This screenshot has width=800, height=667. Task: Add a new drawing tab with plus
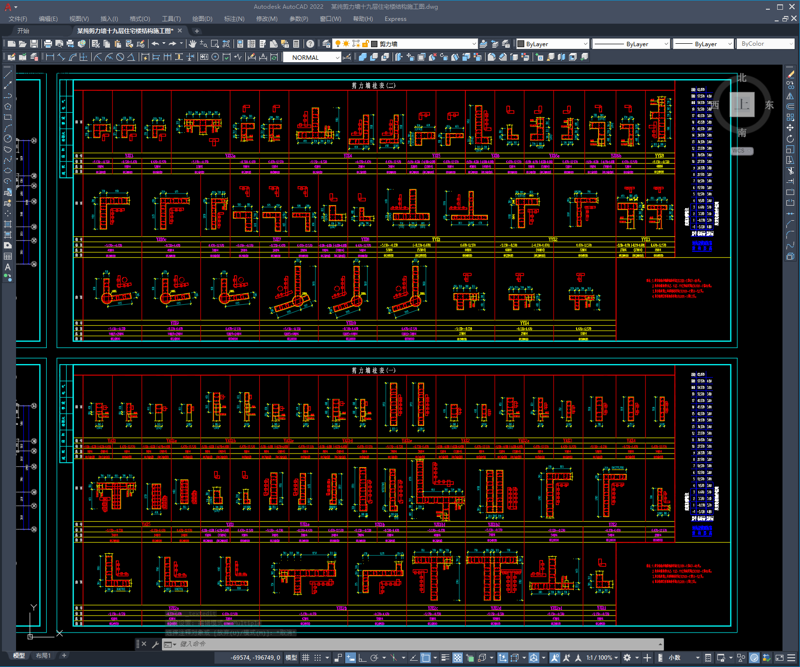coord(196,31)
